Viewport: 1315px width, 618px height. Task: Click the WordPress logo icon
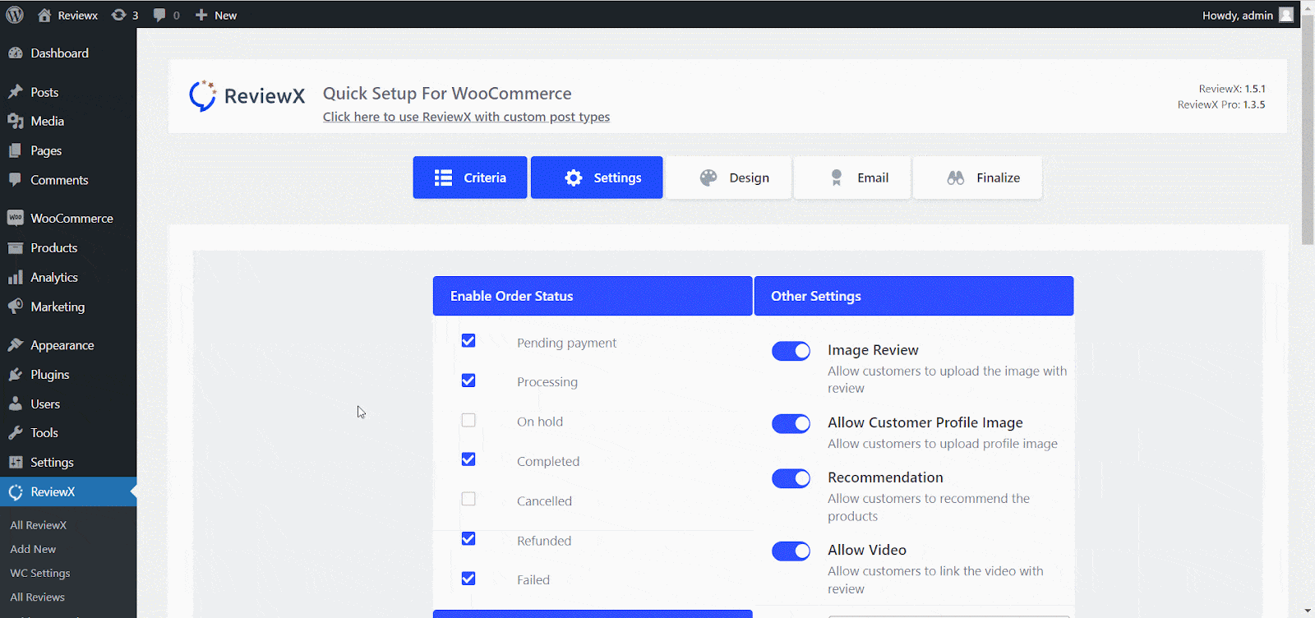[x=15, y=15]
